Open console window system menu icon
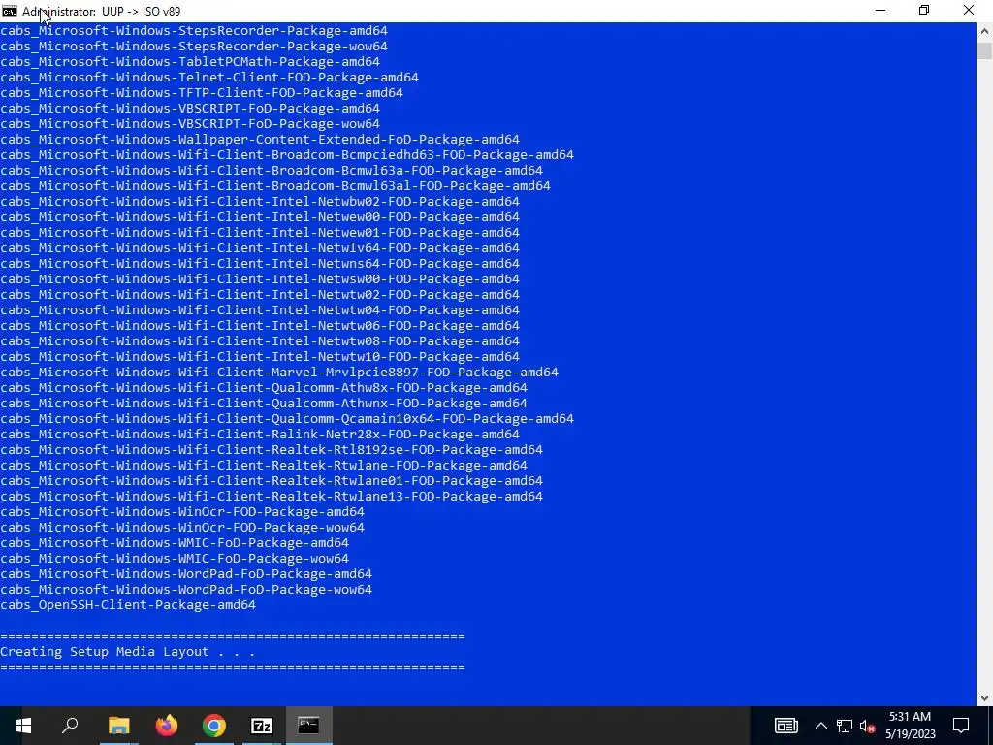This screenshot has width=993, height=745. pyautogui.click(x=10, y=11)
